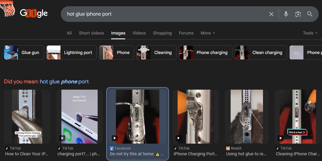The height and width of the screenshot is (161, 322).
Task: Open search by image with the camera lens icon
Action: tap(298, 14)
